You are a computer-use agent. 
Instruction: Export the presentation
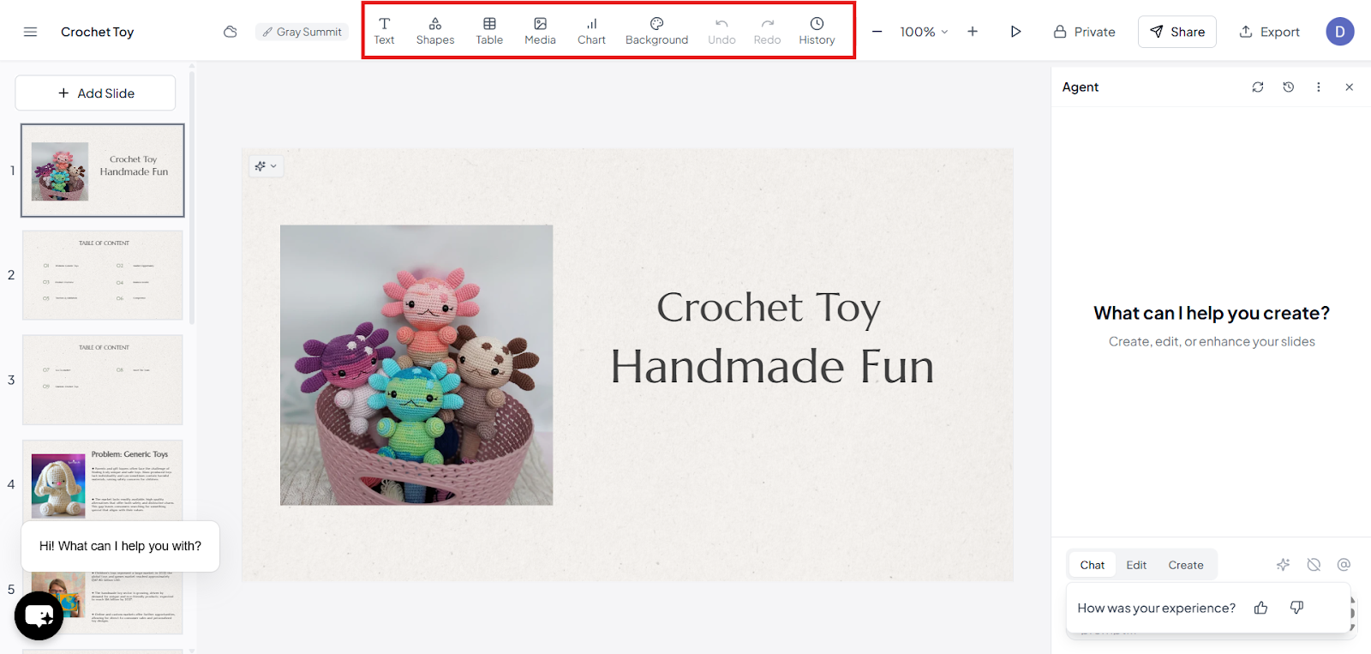point(1269,32)
